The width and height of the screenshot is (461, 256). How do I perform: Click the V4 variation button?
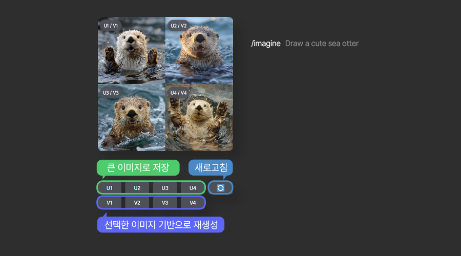coord(193,203)
